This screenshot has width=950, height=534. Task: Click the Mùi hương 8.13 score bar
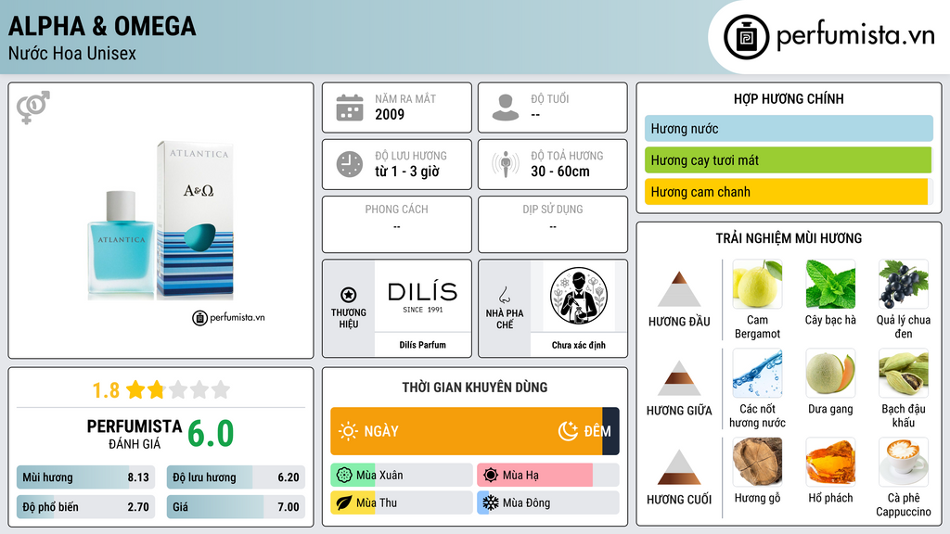point(86,477)
